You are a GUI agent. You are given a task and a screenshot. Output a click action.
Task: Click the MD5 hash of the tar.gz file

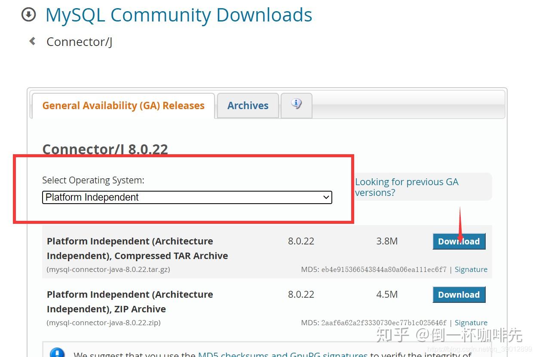(384, 269)
